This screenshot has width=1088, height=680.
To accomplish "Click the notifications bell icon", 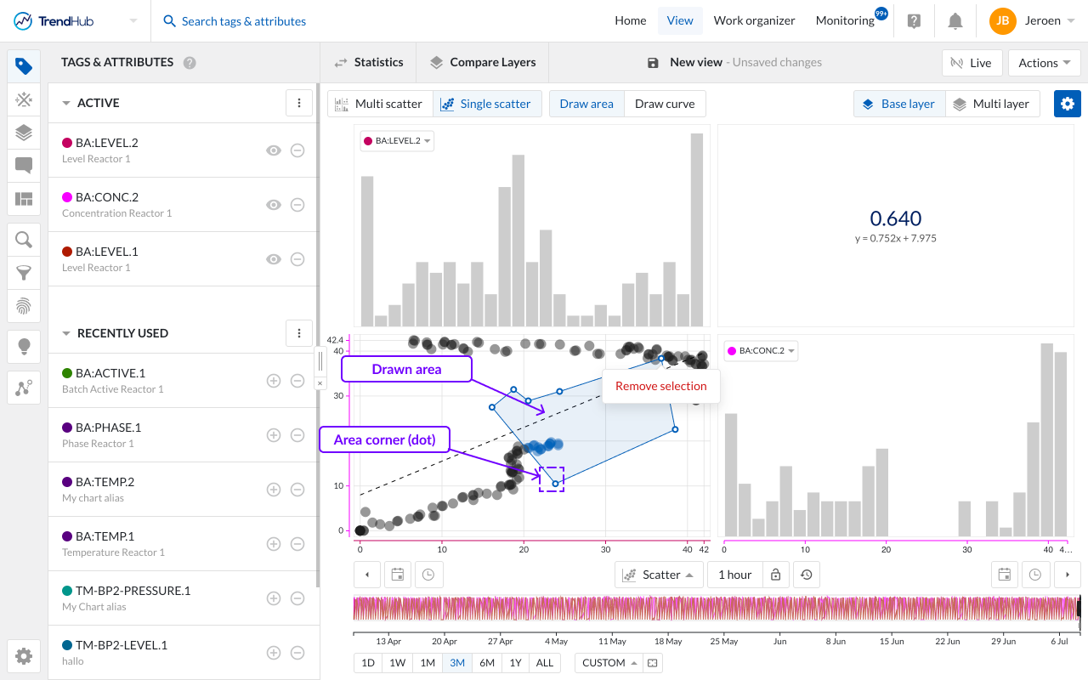I will 955,21.
